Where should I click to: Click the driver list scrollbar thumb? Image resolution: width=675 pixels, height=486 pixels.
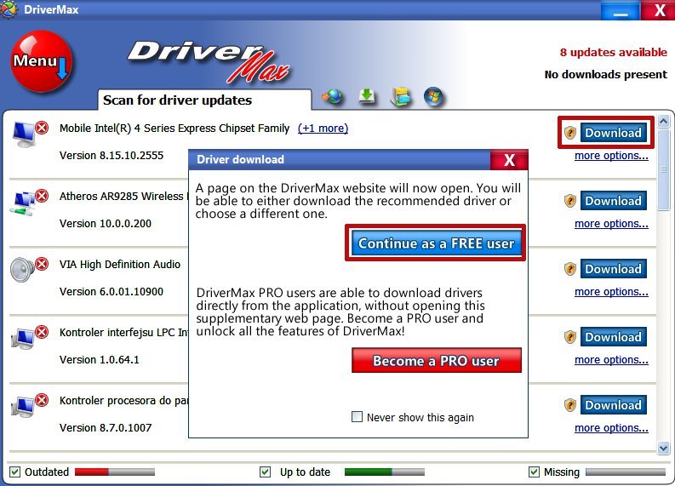point(663,169)
